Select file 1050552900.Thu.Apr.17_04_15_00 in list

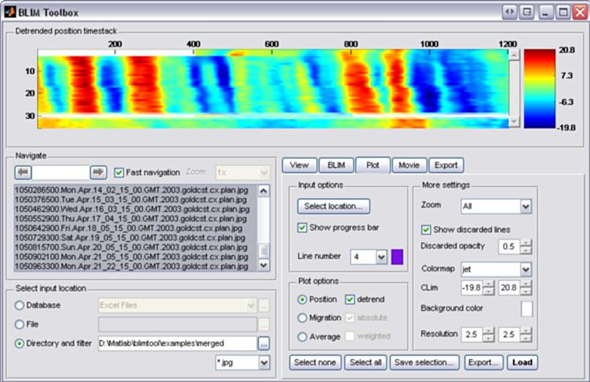[x=136, y=218]
